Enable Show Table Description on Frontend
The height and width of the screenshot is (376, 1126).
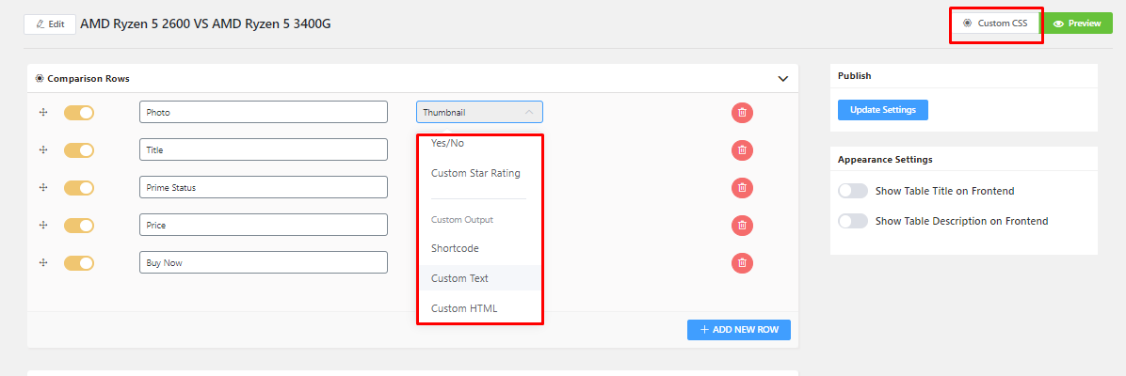[853, 221]
